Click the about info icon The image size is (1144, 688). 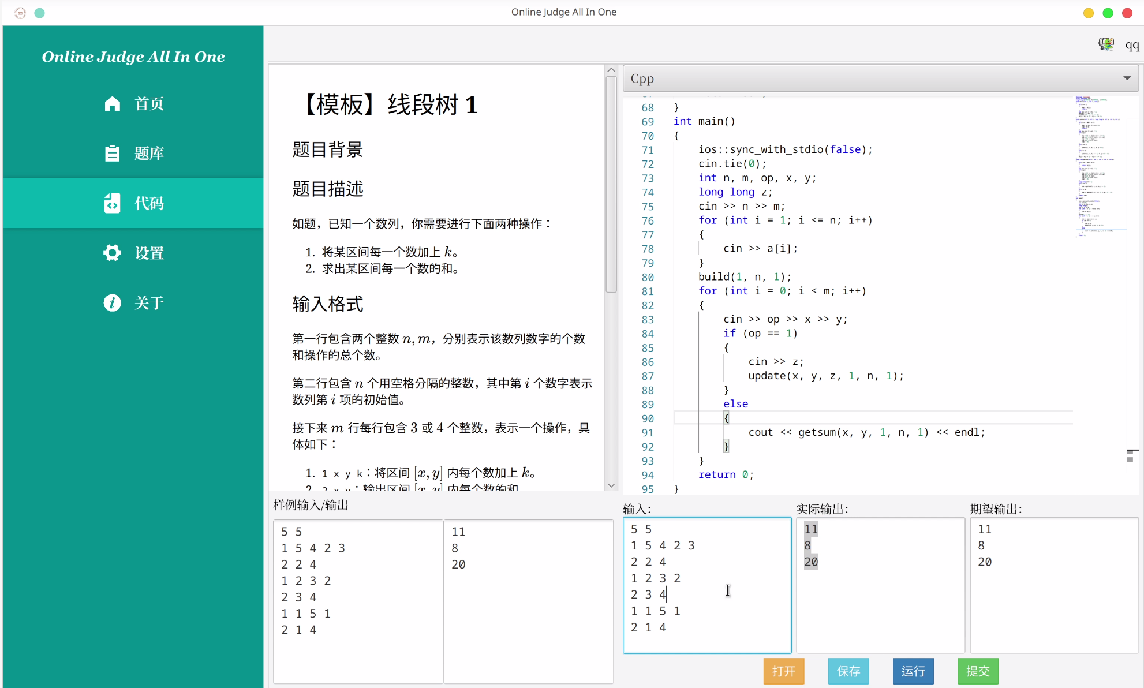(112, 302)
